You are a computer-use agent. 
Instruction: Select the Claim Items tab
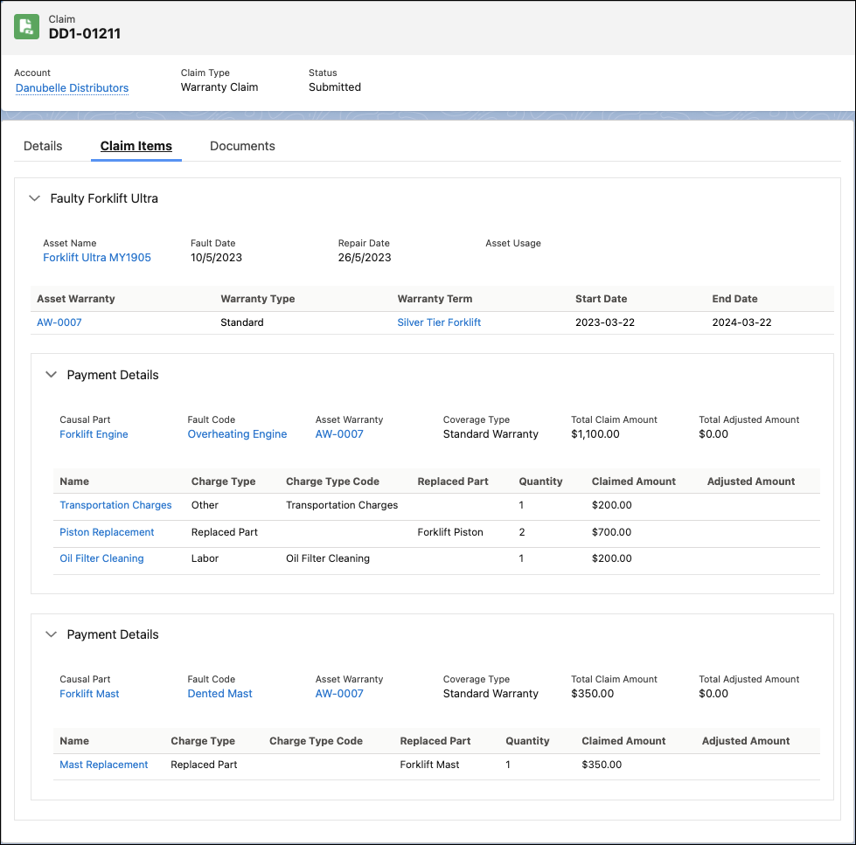coord(136,146)
